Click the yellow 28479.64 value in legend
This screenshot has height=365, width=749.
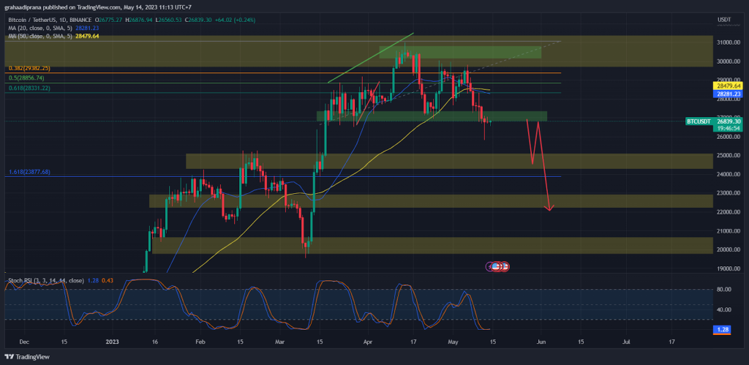pyautogui.click(x=87, y=36)
